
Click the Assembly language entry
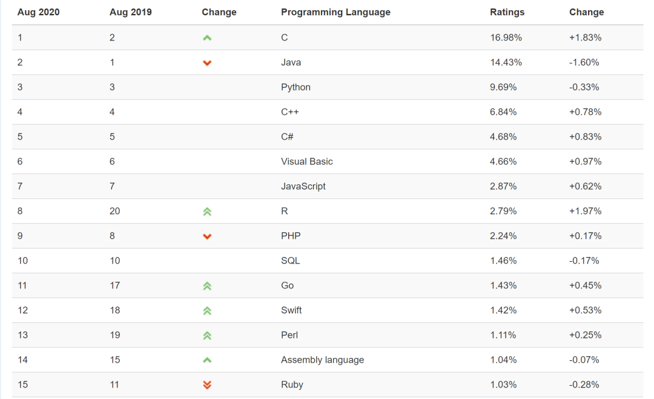coord(322,360)
